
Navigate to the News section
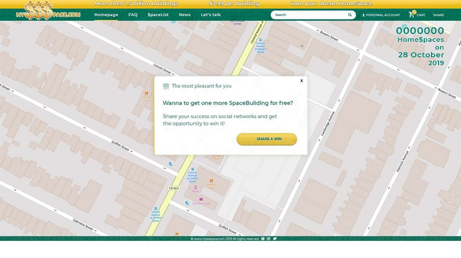[185, 15]
